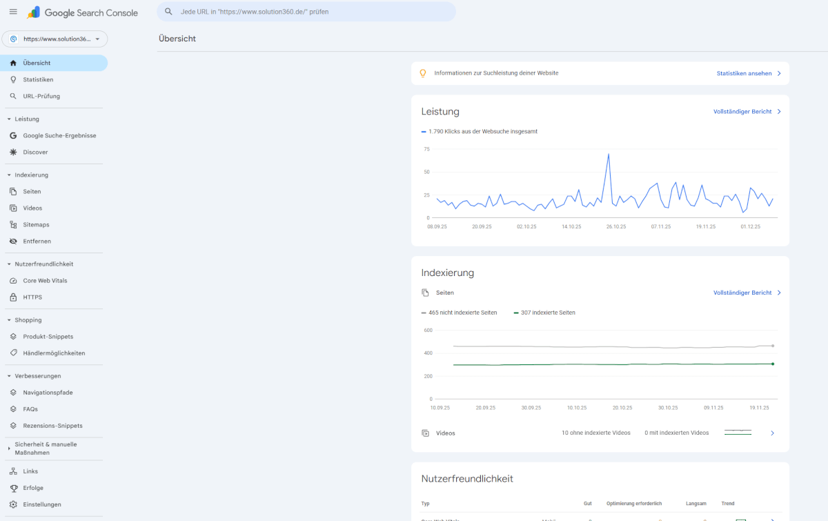Open the hamburger main menu
This screenshot has height=521, width=828.
pos(13,12)
